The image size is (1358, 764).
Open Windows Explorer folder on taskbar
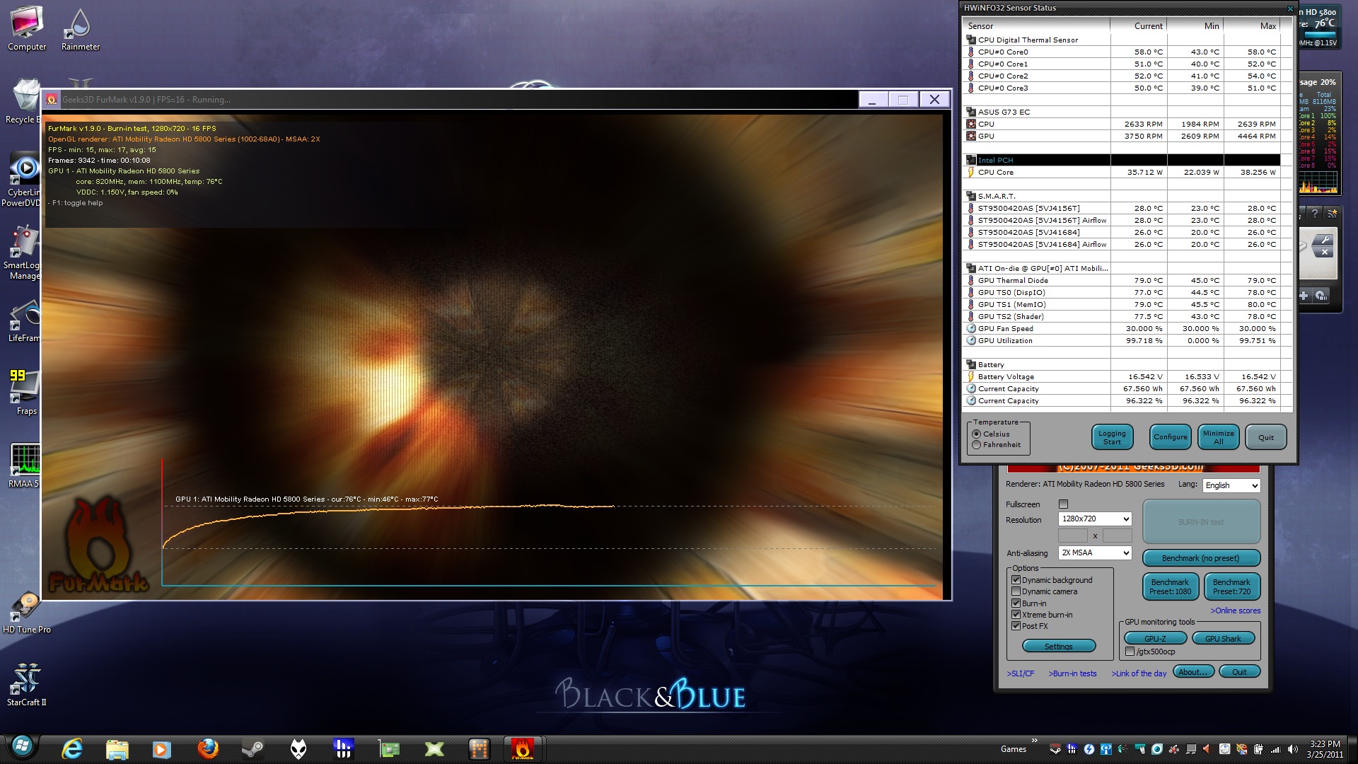click(x=117, y=748)
